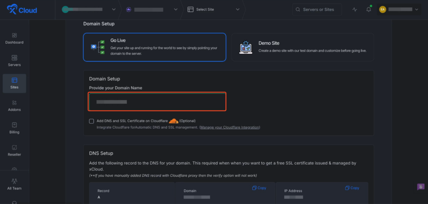This screenshot has height=204, width=428.
Task: Open the notifications bell
Action: click(368, 10)
